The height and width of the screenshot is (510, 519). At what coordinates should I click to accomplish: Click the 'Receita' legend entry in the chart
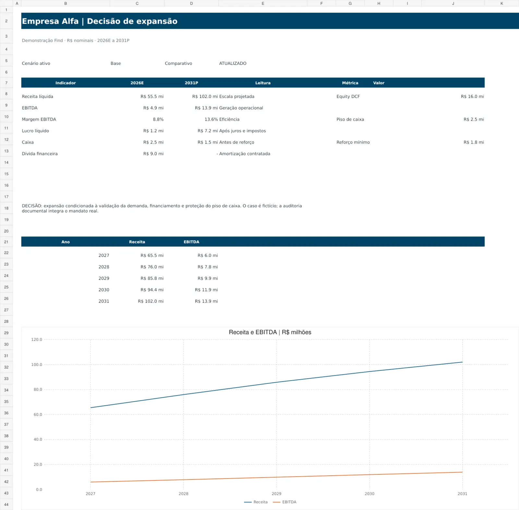[256, 502]
